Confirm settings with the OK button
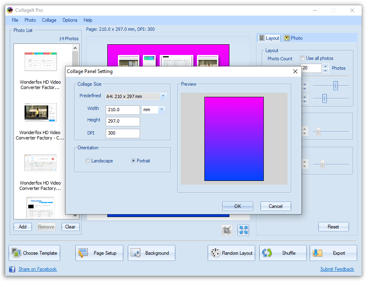 238,206
